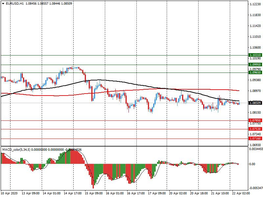263x197 pixels.
Task: Click the 1.12230 price axis value
Action: point(255,4)
